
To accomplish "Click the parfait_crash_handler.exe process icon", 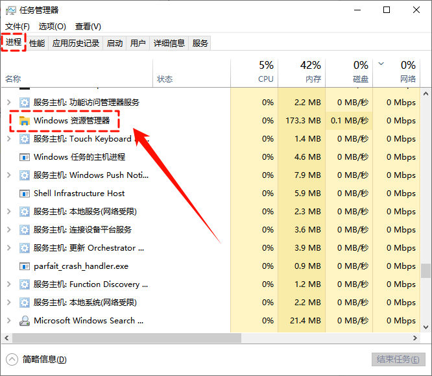I will point(25,266).
